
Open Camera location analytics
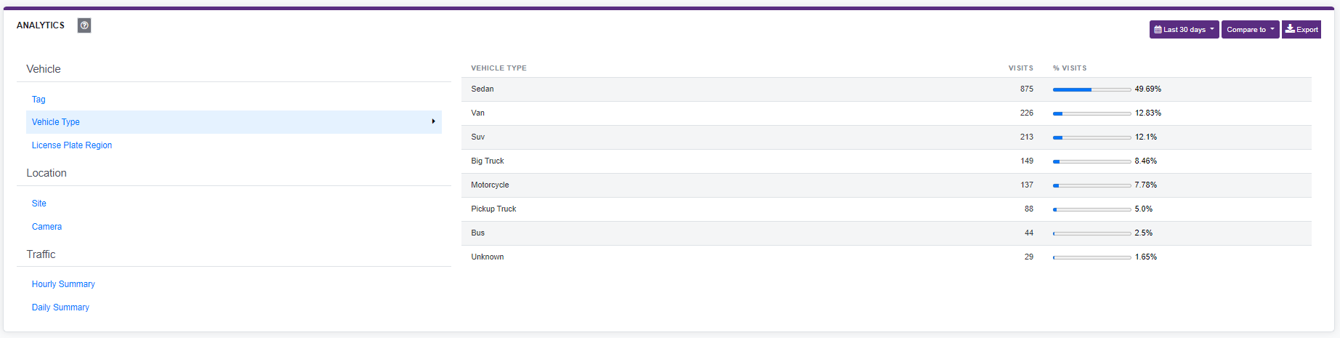click(47, 227)
